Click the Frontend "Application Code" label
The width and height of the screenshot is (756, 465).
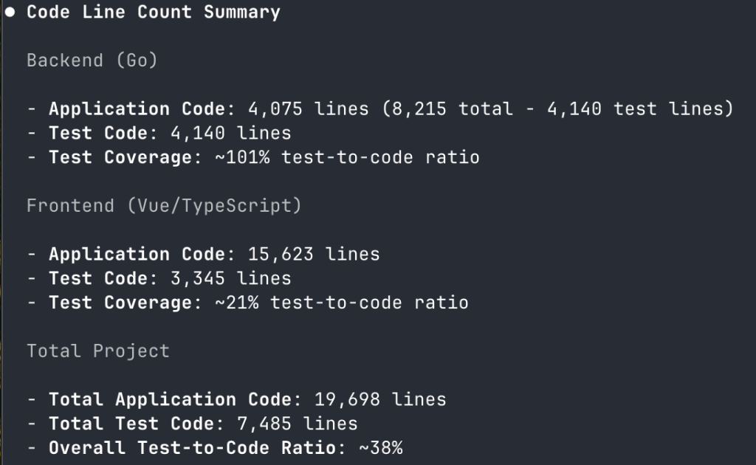(136, 255)
